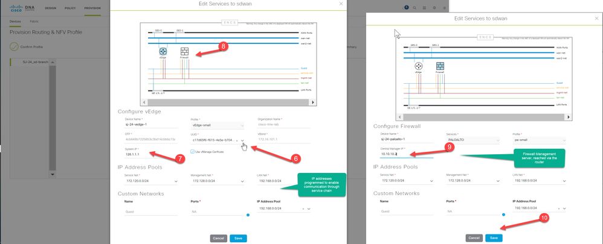Viewport: 603px width, 244px height.
Task: Switch to the Fabric tab
Action: [34, 22]
